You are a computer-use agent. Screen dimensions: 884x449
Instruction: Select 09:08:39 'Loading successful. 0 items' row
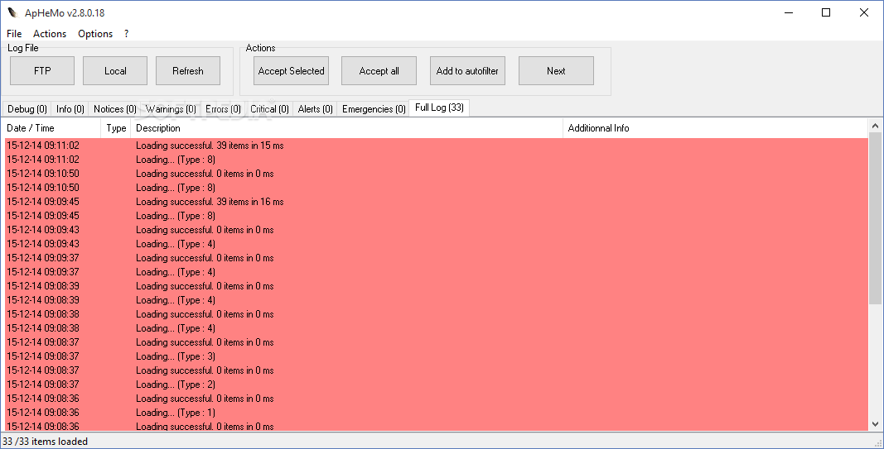pyautogui.click(x=437, y=286)
